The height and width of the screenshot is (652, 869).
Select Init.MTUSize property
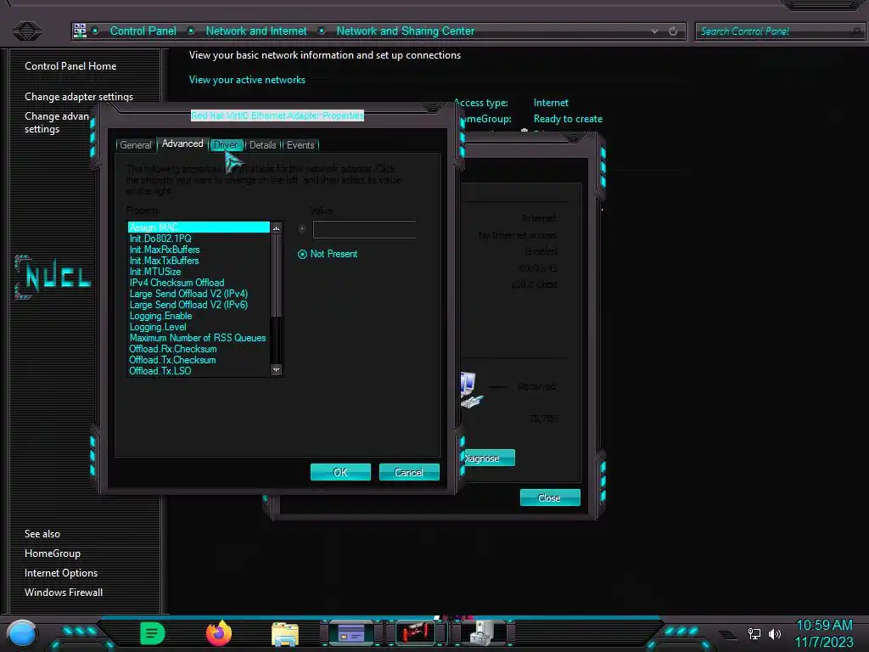click(x=199, y=272)
